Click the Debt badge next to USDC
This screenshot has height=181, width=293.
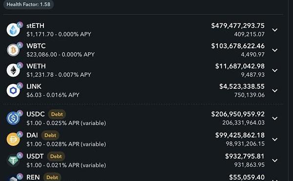pos(57,114)
